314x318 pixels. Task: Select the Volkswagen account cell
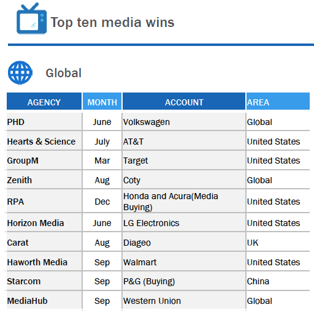(184, 122)
